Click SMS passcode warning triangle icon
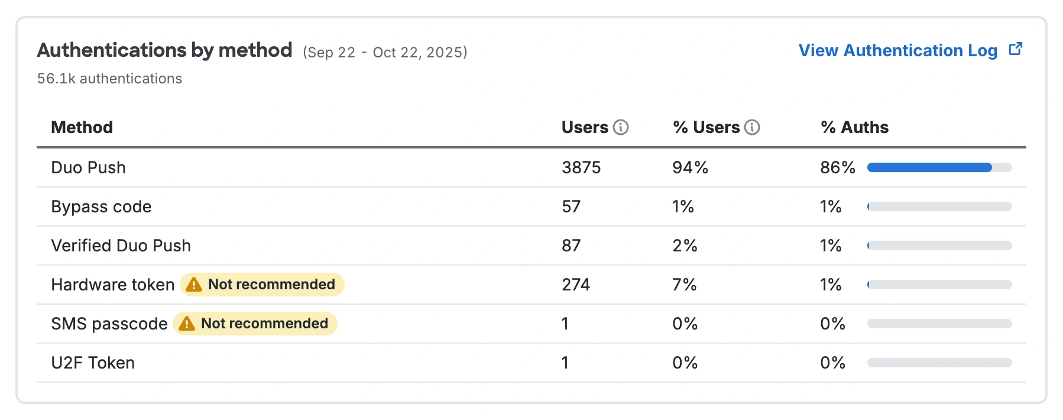This screenshot has height=420, width=1063. (x=186, y=324)
